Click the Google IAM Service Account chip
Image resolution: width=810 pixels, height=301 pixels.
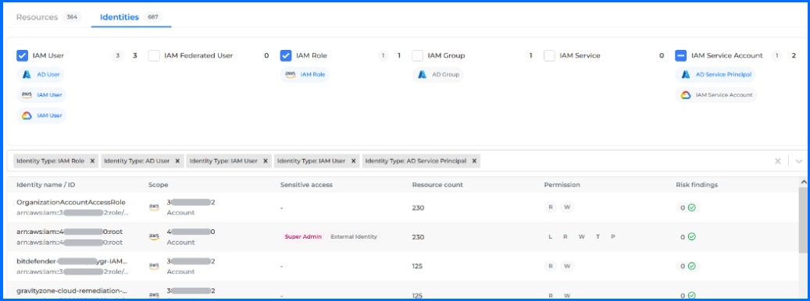click(x=716, y=95)
